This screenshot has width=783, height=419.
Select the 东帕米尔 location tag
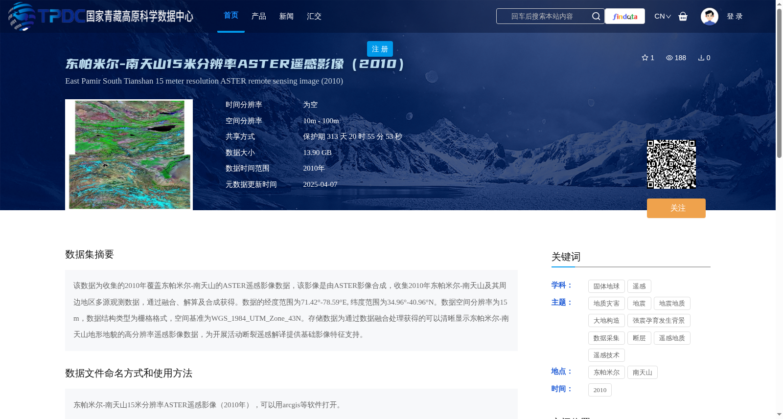click(606, 373)
